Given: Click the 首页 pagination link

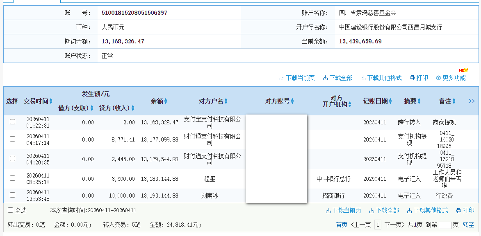Looking at the screenshot, I should [x=342, y=224].
